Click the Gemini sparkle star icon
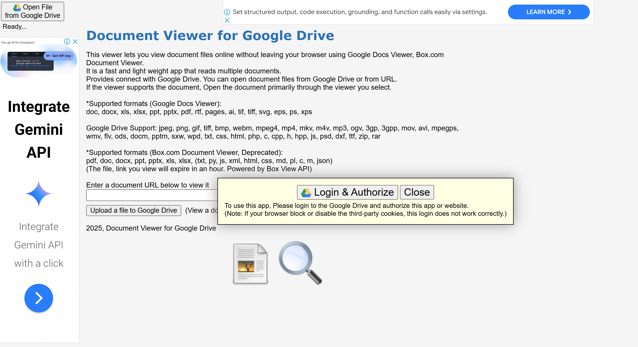The height and width of the screenshot is (347, 638). [39, 194]
